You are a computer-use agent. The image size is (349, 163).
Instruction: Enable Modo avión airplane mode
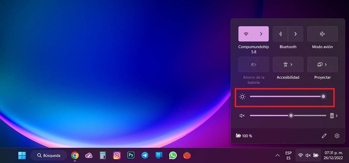pyautogui.click(x=322, y=34)
